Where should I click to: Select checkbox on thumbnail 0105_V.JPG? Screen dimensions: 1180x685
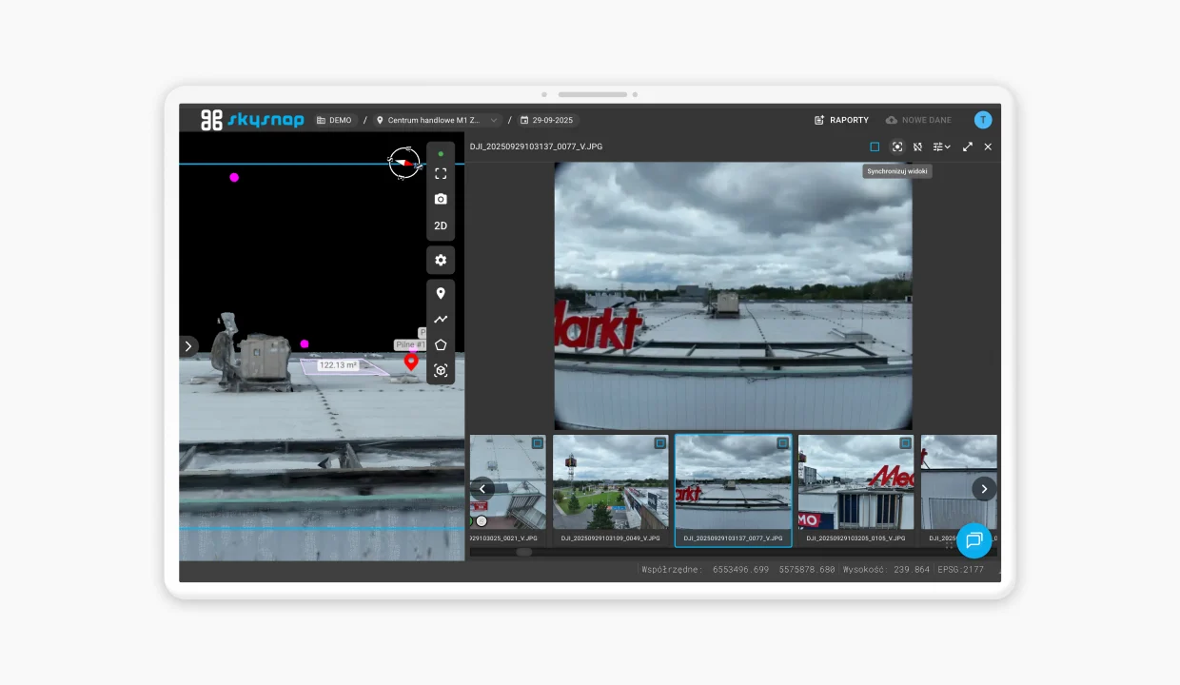pyautogui.click(x=905, y=443)
